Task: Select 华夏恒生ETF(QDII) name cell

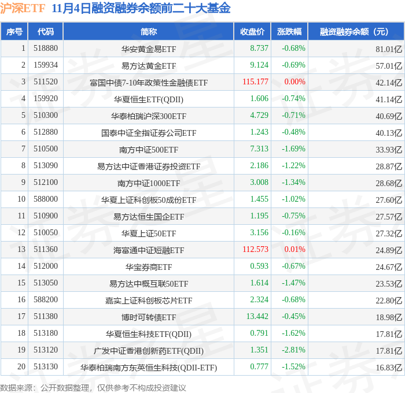Action: click(x=149, y=99)
